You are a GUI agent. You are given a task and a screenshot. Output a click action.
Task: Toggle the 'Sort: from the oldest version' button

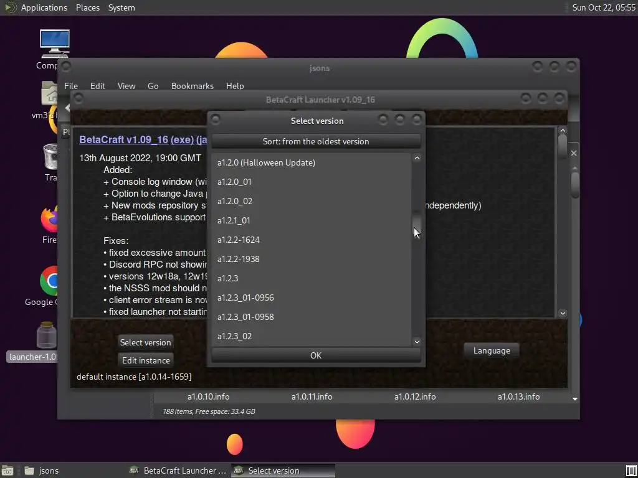pyautogui.click(x=316, y=141)
